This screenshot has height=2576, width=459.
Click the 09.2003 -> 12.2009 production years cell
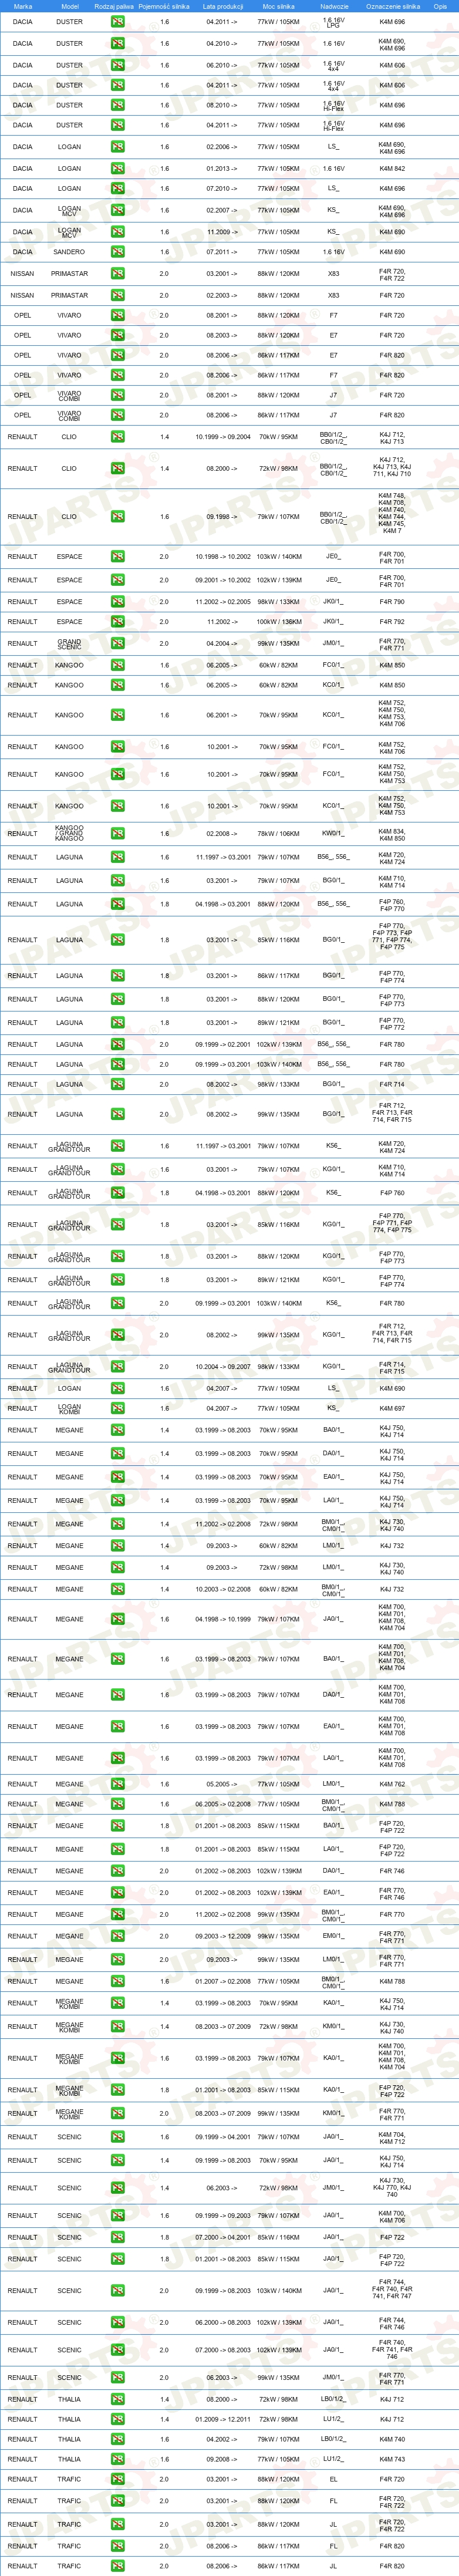pyautogui.click(x=222, y=1936)
